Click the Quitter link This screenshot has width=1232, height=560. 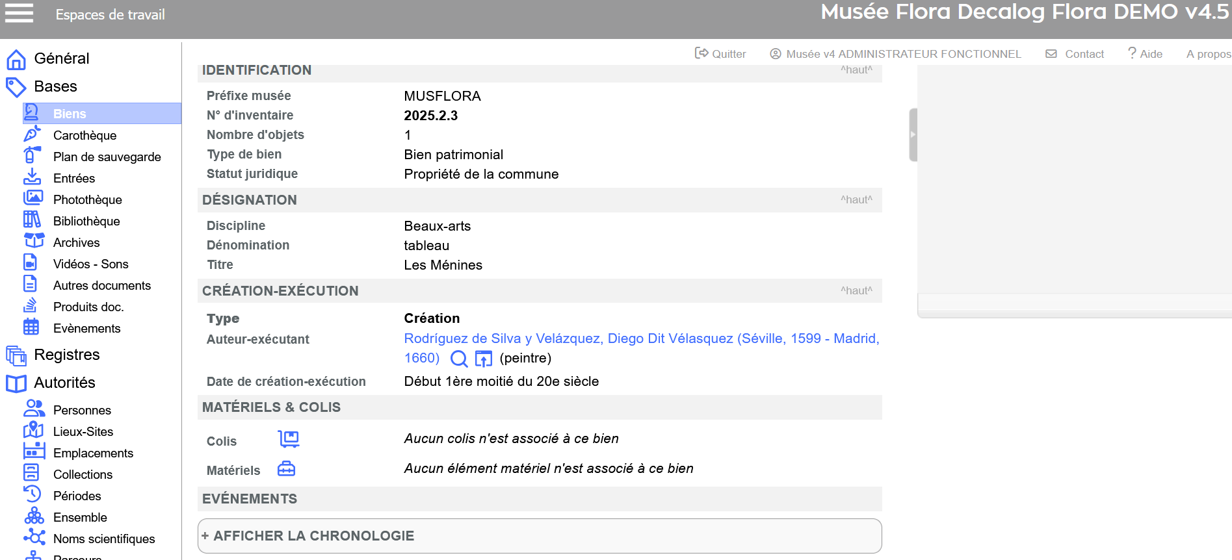[721, 54]
